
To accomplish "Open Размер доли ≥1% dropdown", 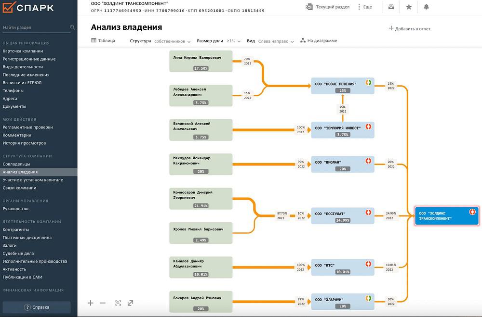I will (218, 41).
